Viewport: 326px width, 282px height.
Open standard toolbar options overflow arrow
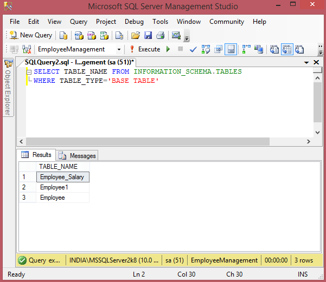[x=187, y=36]
